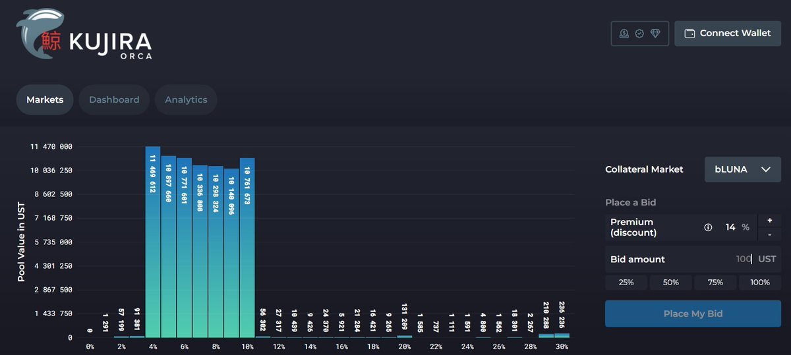
Task: Click the Pool Value in UST axis title
Action: pyautogui.click(x=21, y=242)
